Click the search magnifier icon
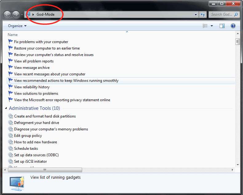 (236, 14)
